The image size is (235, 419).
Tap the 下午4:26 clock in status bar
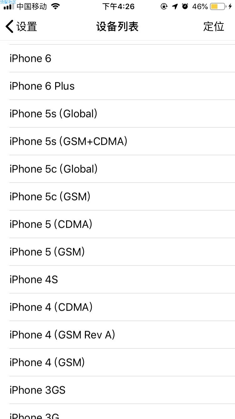point(118,6)
